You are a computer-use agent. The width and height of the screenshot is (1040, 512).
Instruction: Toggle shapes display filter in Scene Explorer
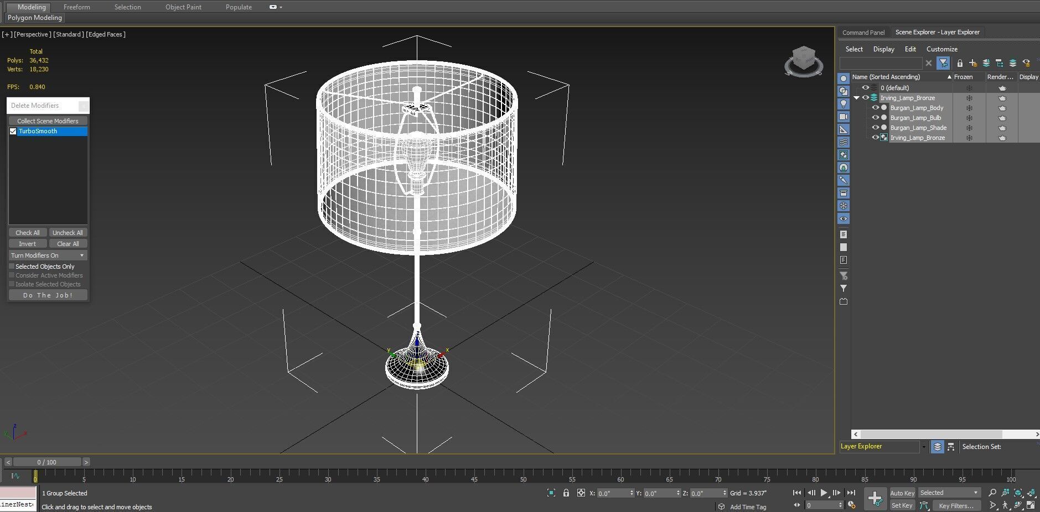[x=844, y=91]
